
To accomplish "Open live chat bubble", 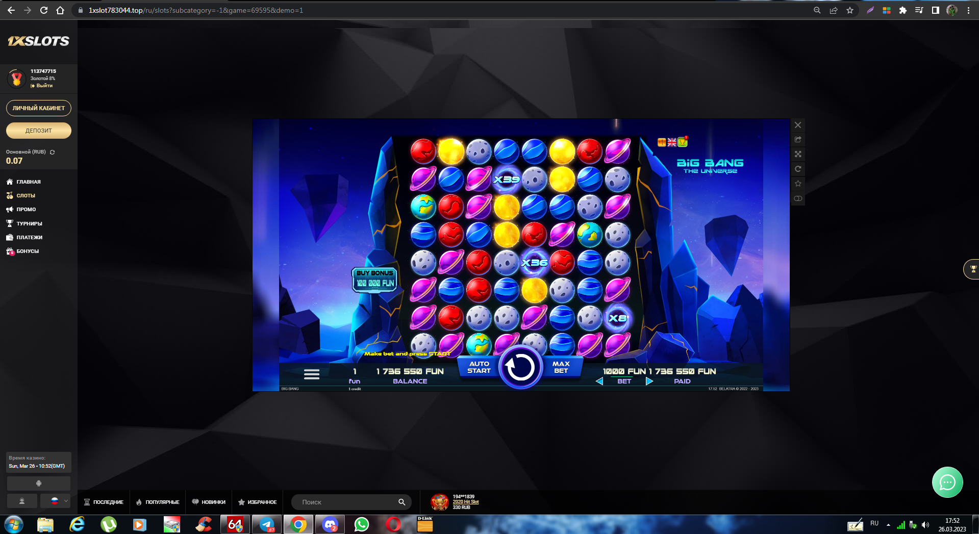I will click(x=947, y=482).
